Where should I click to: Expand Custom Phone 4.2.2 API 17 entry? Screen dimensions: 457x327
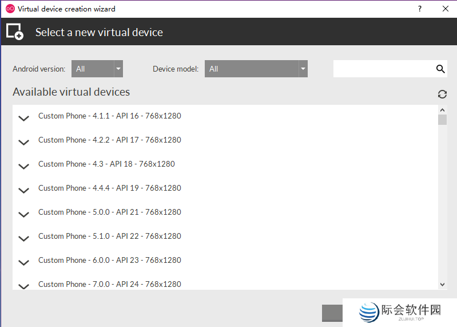[23, 143]
